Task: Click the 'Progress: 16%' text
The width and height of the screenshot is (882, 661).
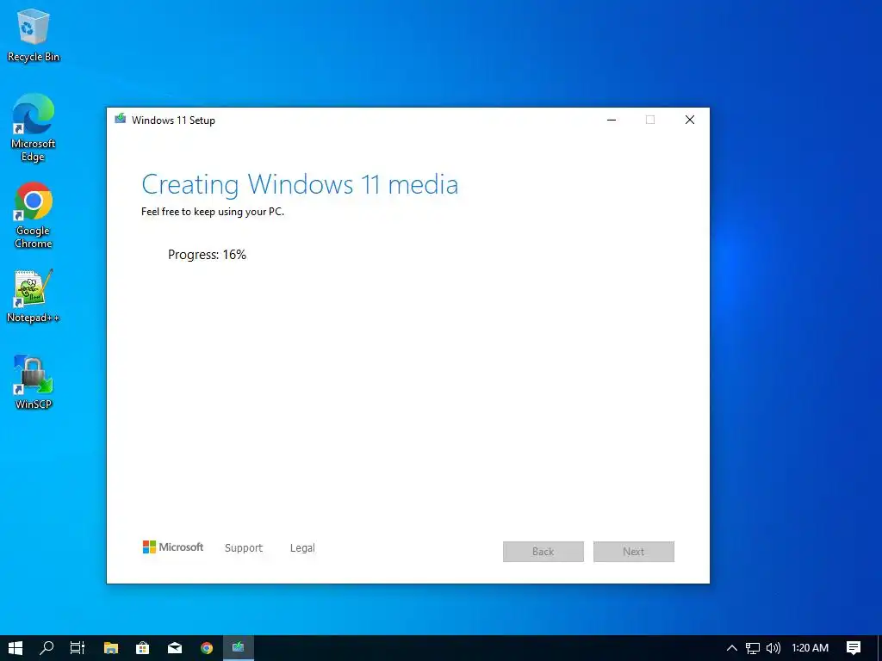Action: (207, 255)
